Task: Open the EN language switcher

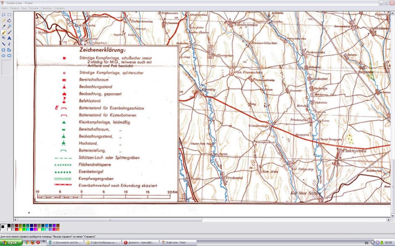Action: (367, 243)
